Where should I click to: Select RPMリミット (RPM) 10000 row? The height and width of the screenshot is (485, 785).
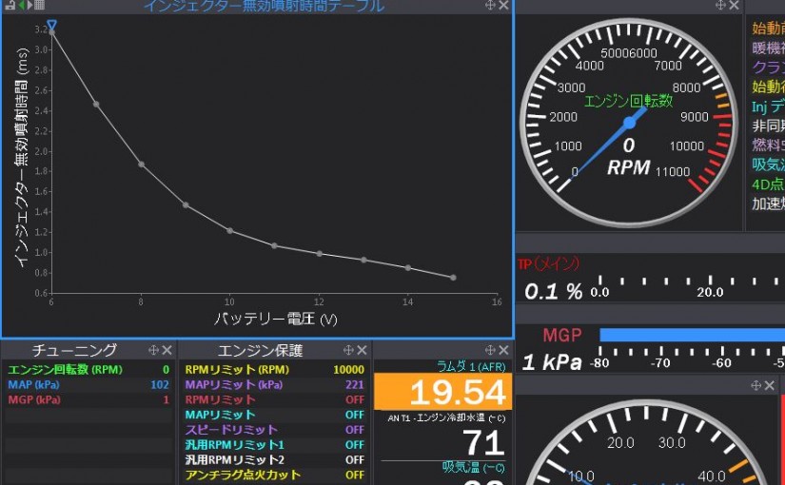click(274, 369)
